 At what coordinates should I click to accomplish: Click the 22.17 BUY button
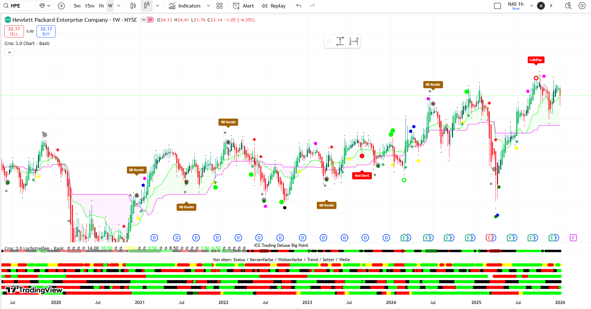tap(46, 31)
